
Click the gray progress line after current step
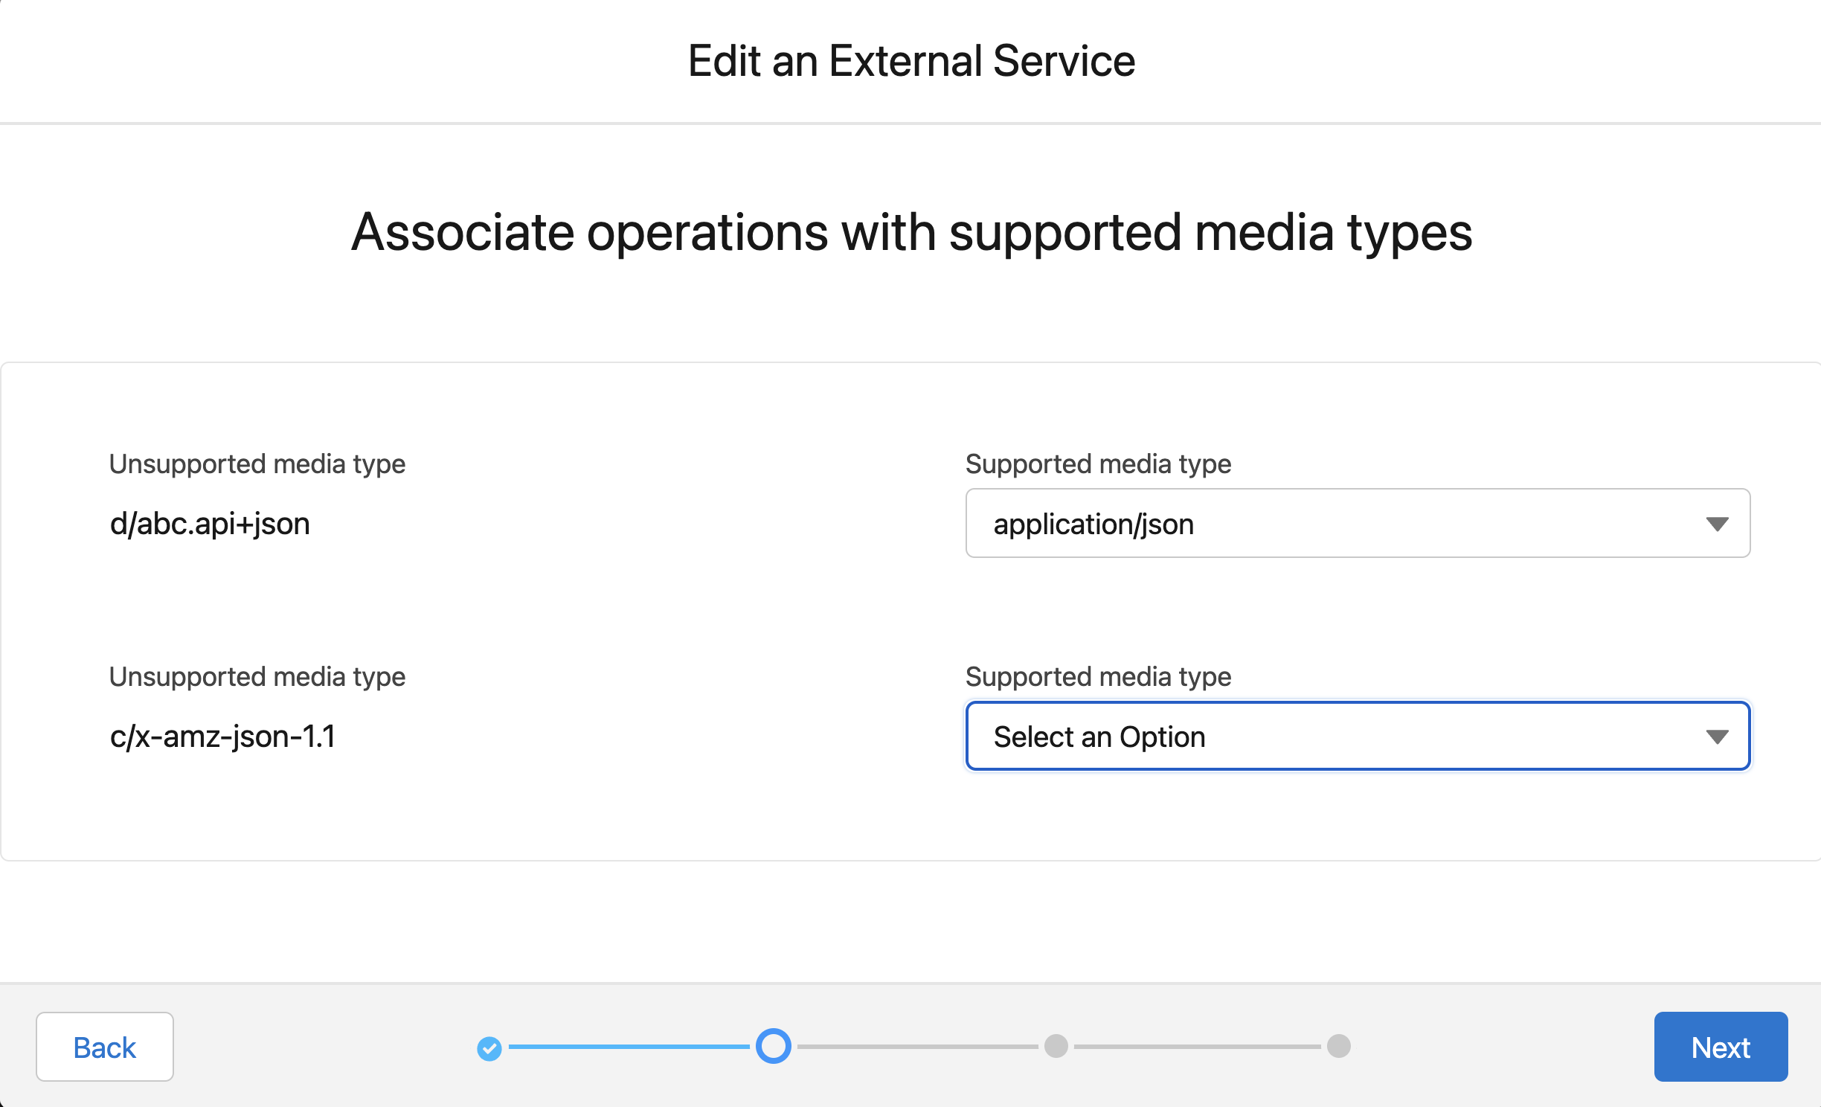916,1047
